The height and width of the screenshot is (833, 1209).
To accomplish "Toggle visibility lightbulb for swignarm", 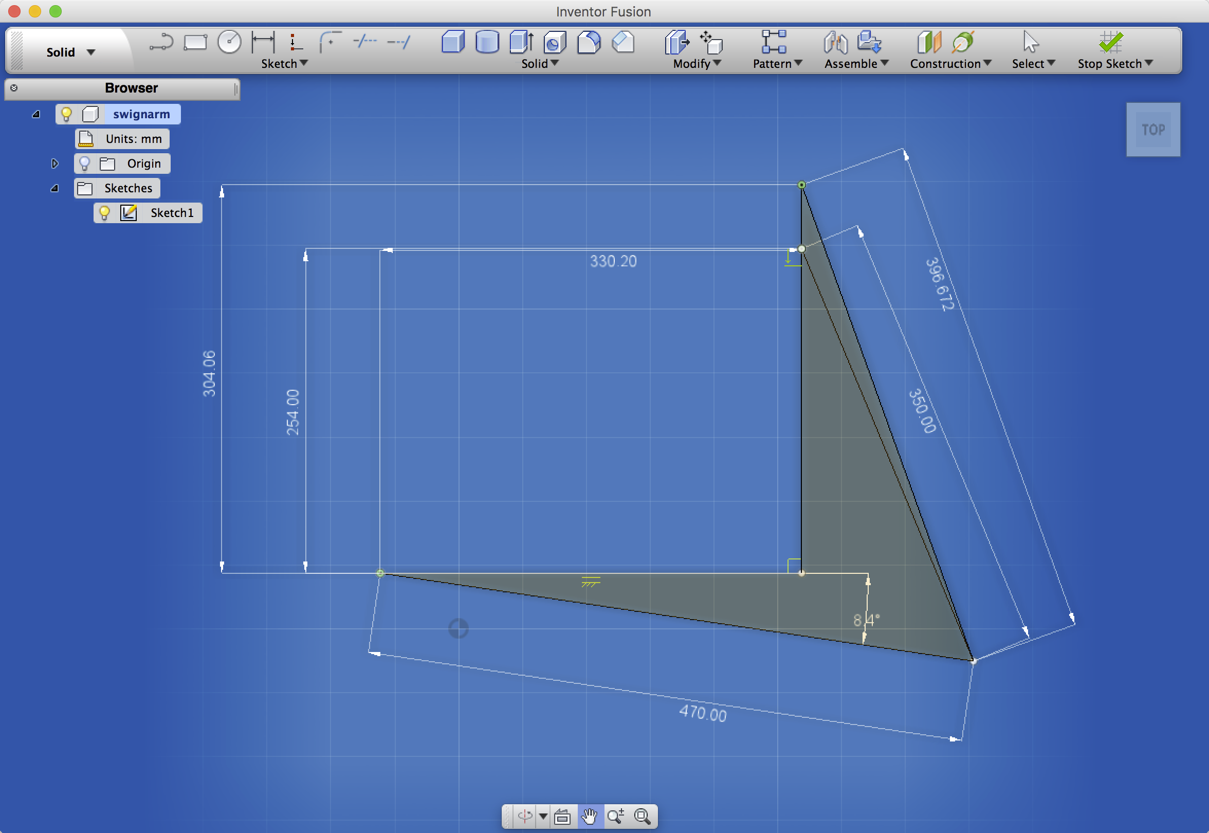I will click(66, 114).
